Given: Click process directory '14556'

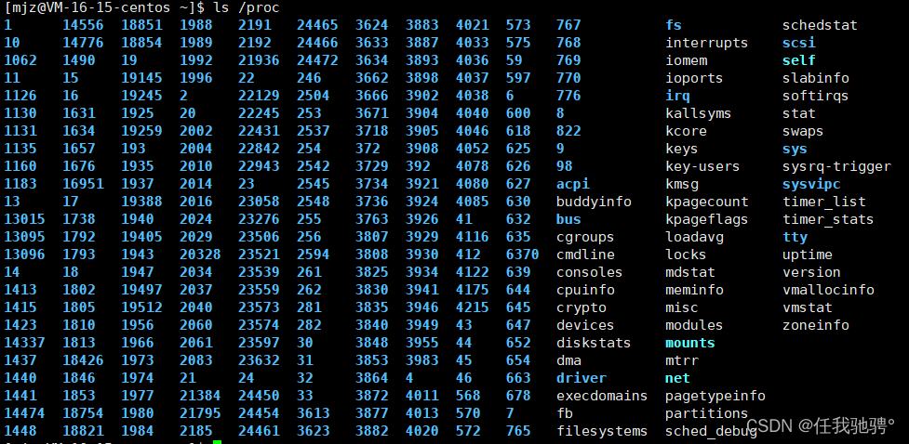Looking at the screenshot, I should (84, 25).
